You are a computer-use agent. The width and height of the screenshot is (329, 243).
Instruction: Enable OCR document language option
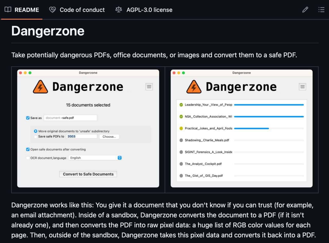click(x=28, y=158)
